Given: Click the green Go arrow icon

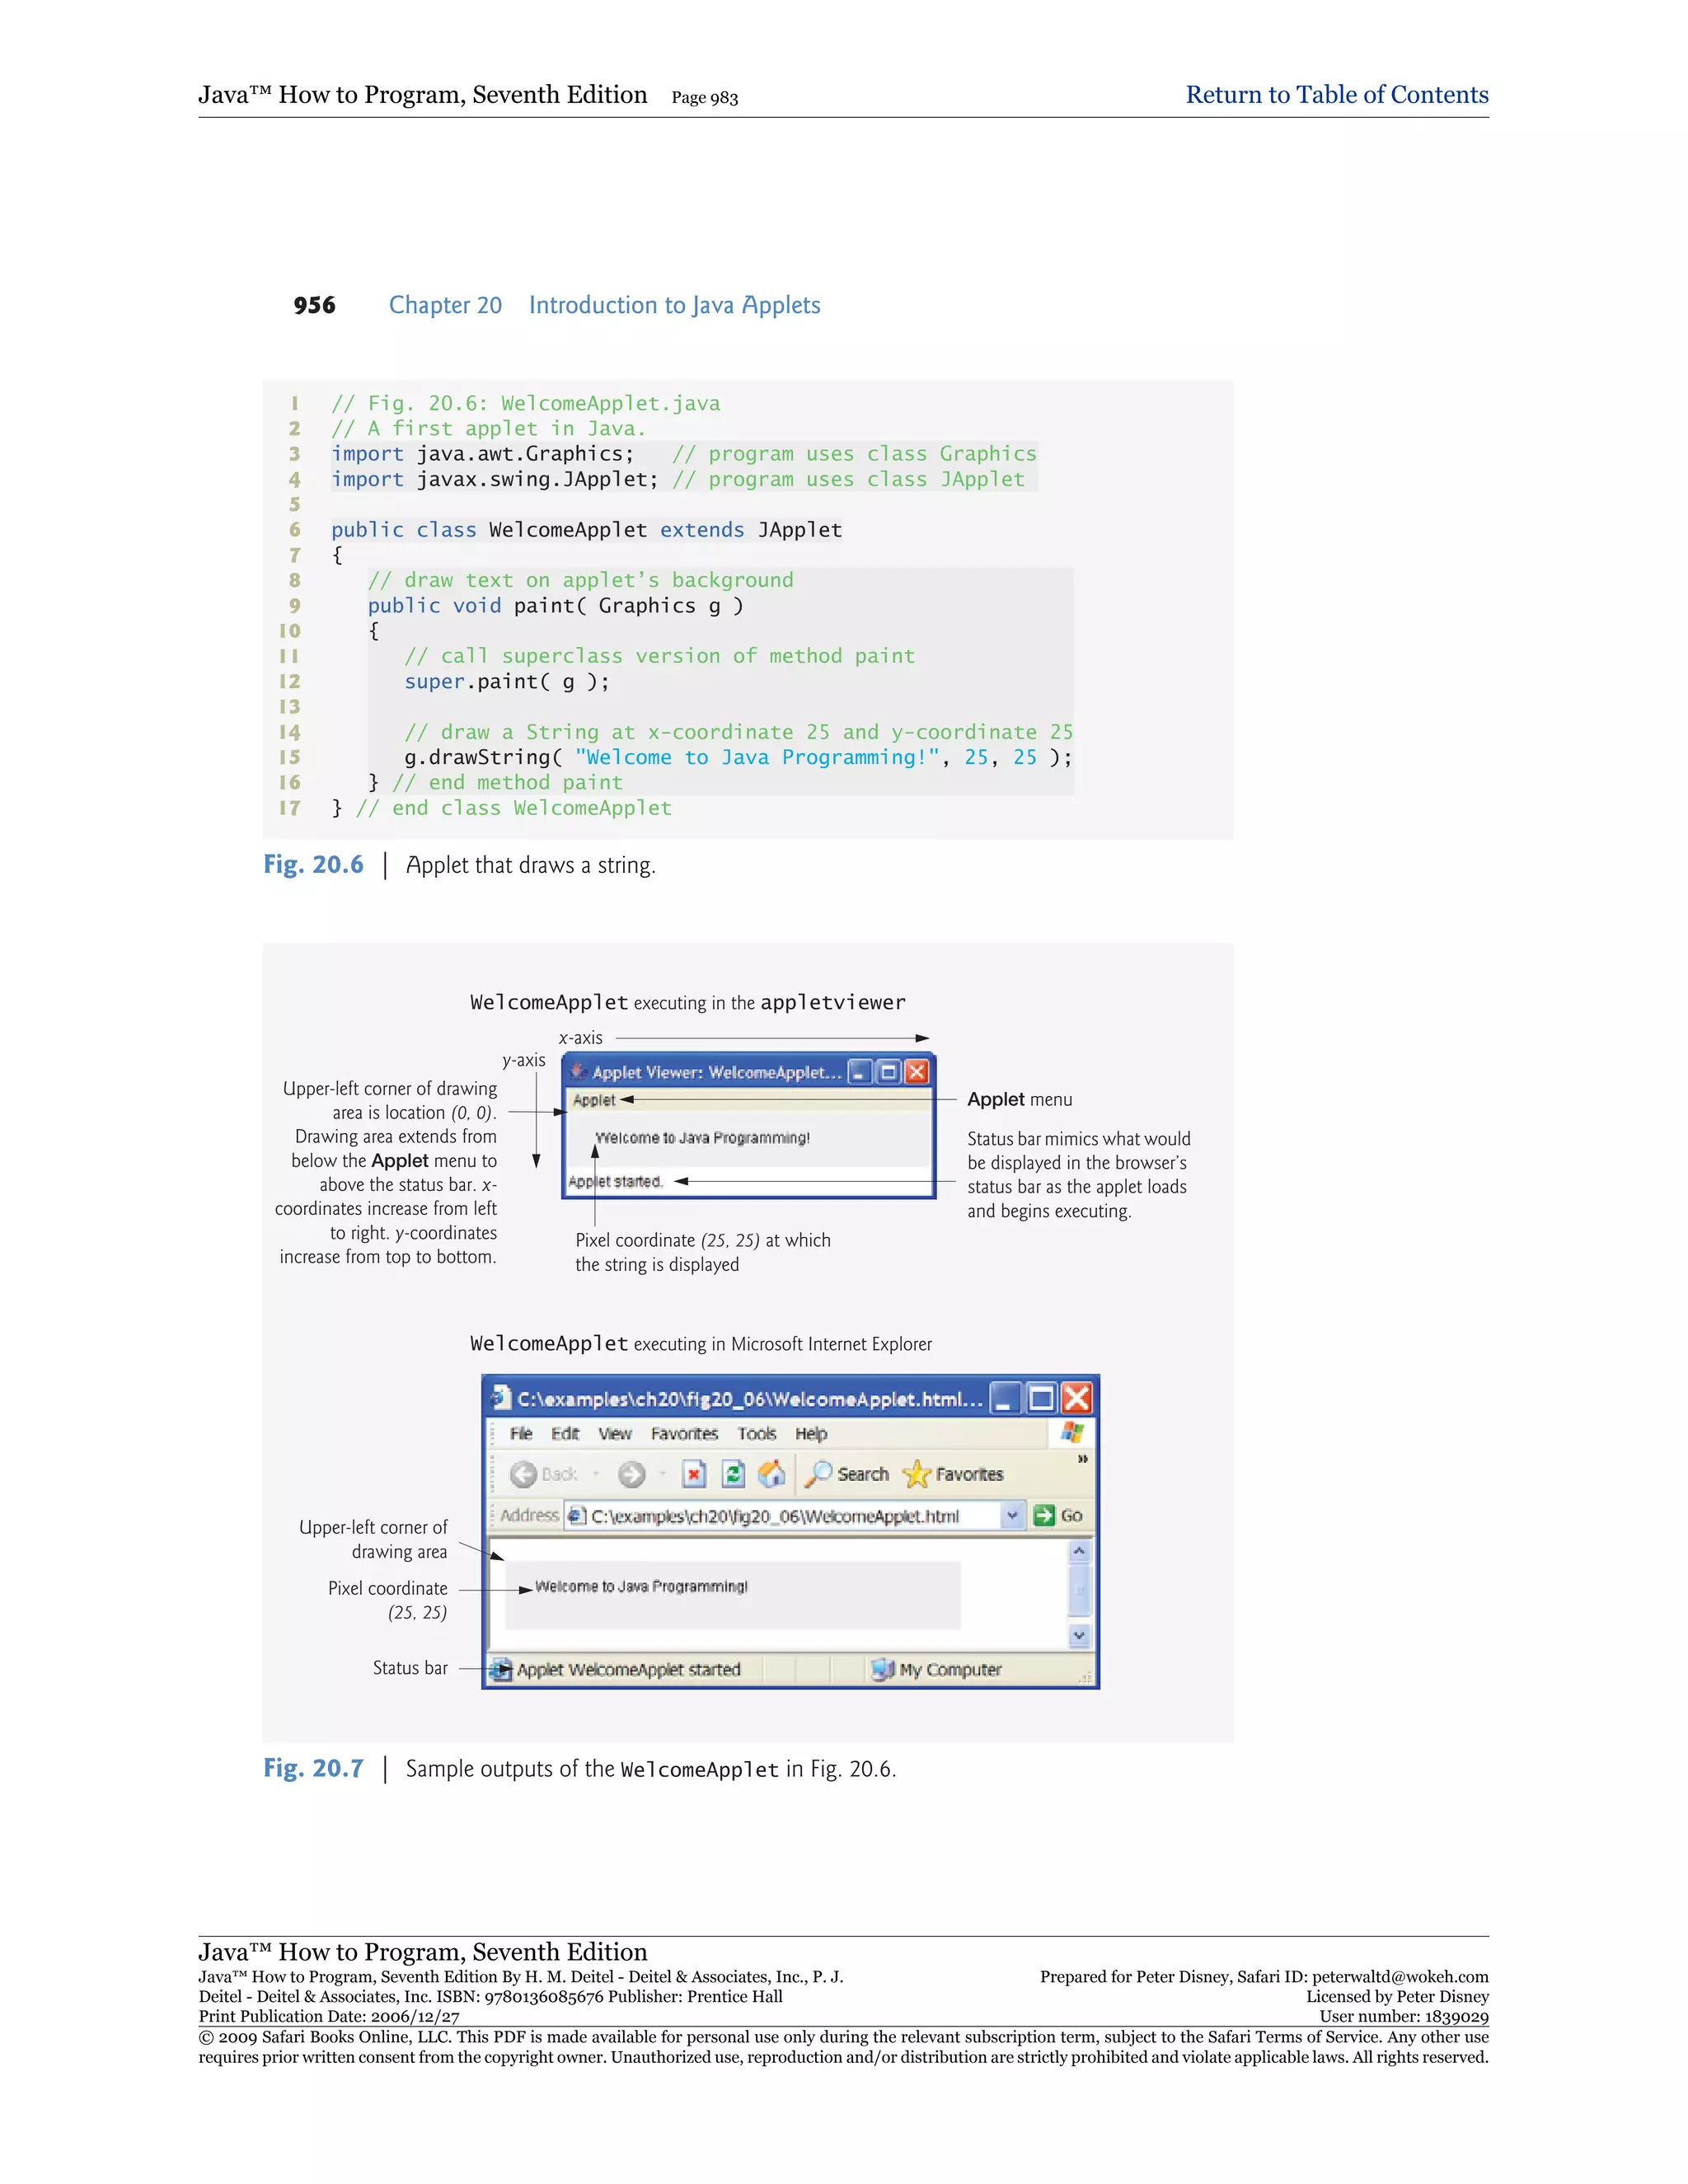Looking at the screenshot, I should pos(1044,1516).
